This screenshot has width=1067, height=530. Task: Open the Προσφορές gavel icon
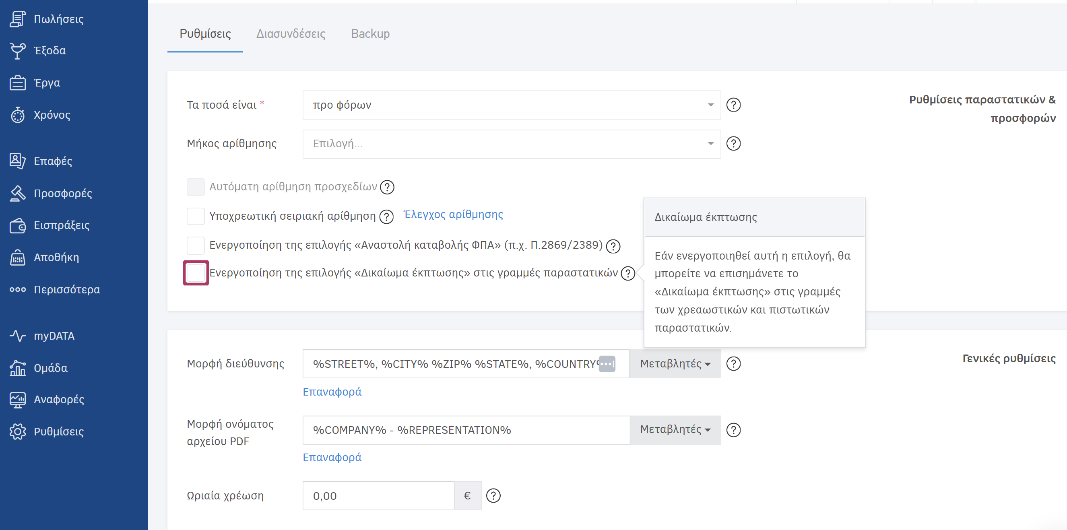click(x=18, y=193)
